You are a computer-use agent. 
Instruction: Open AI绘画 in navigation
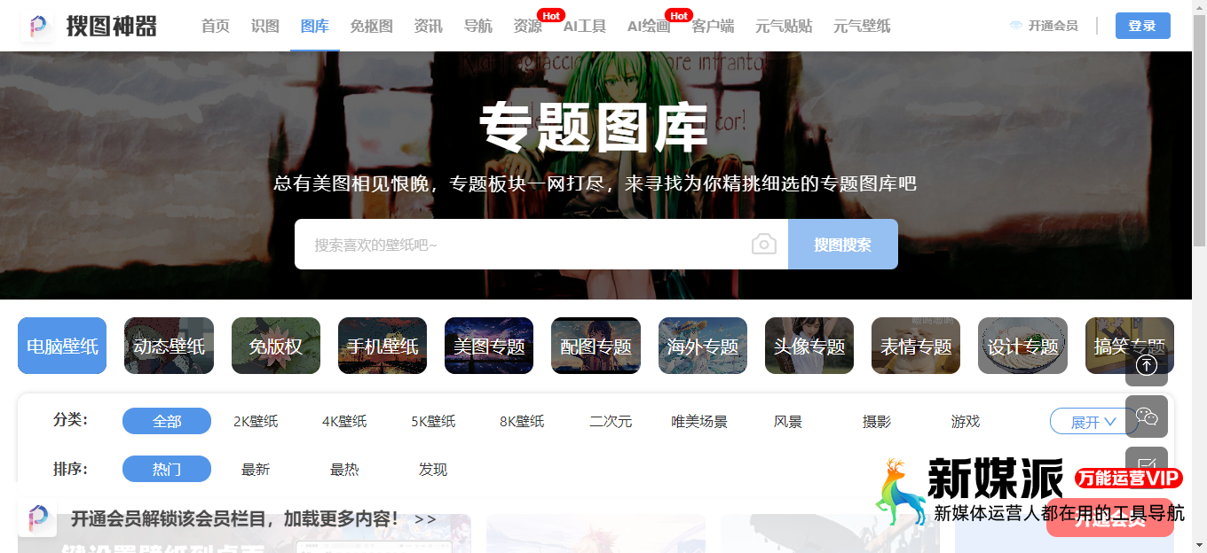point(649,26)
